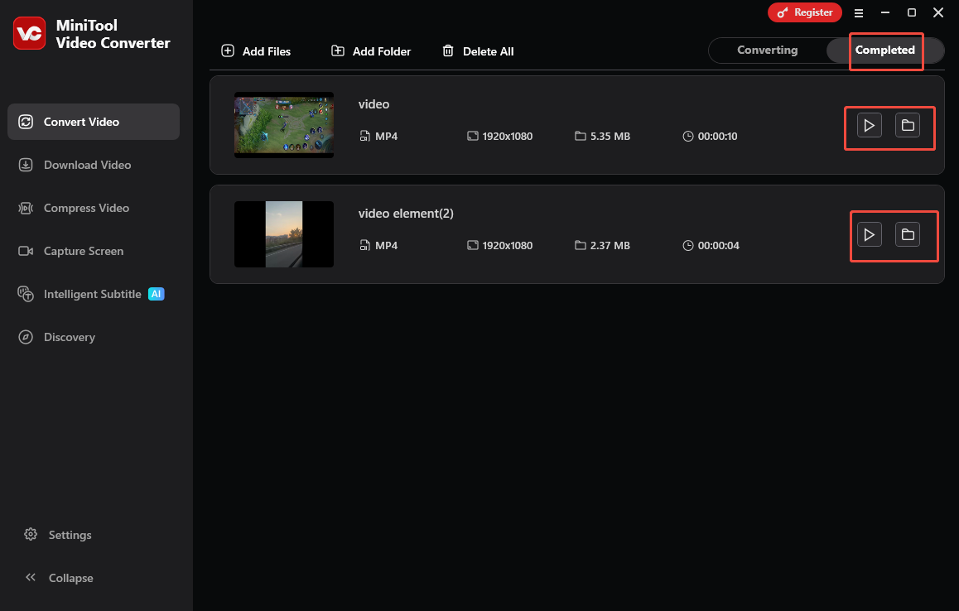959x611 pixels.
Task: Click the 00:00:04 duration label
Action: (719, 245)
